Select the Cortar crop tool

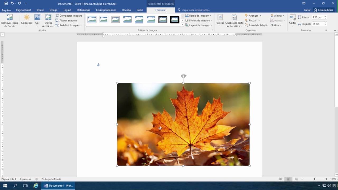[x=293, y=21]
